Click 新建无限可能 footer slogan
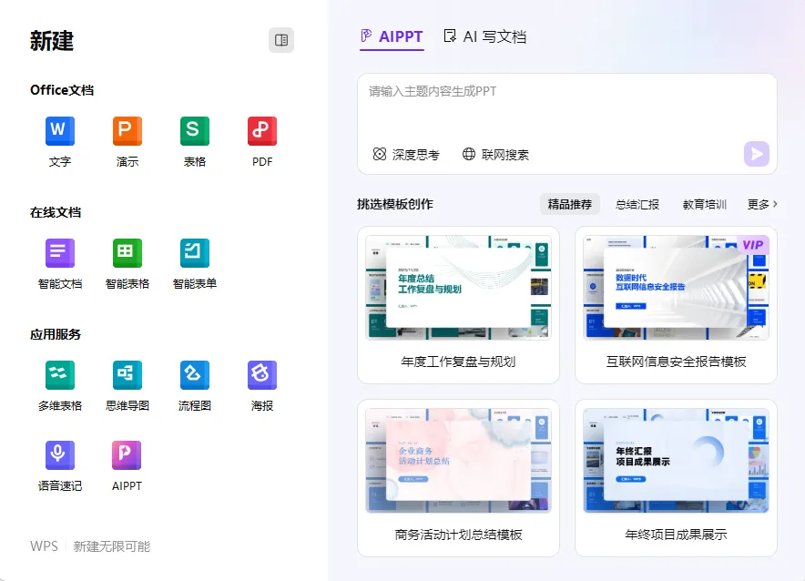The height and width of the screenshot is (581, 805). click(x=112, y=546)
